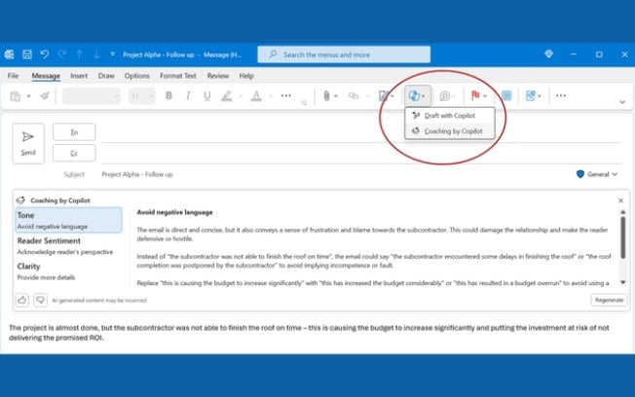Save the message with the floppy disk icon
The width and height of the screenshot is (635, 397).
tap(27, 54)
